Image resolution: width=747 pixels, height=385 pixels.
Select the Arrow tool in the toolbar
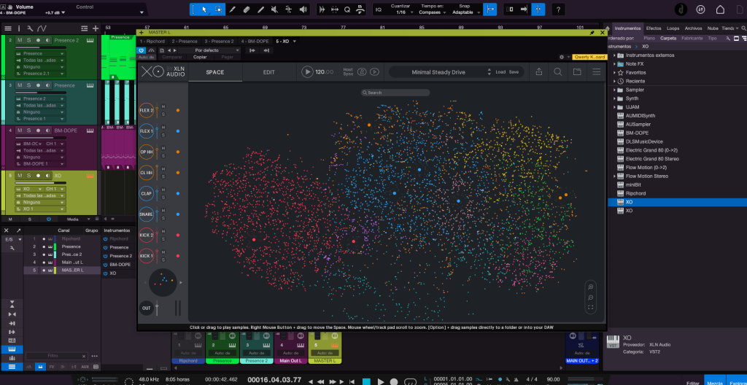[x=203, y=9]
